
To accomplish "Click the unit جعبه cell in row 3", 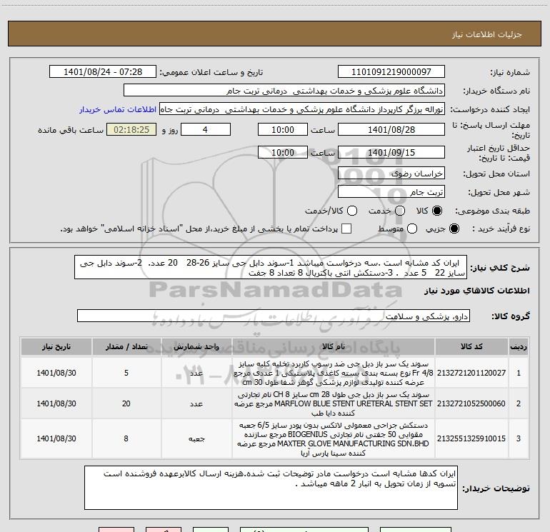I will pos(196,438).
